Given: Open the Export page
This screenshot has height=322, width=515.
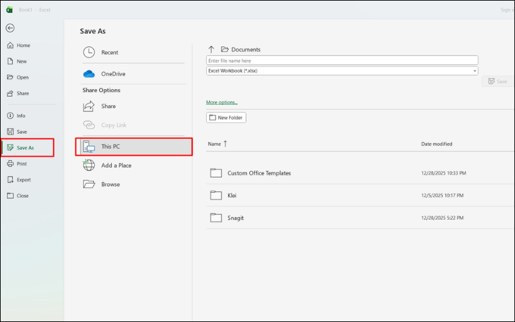Looking at the screenshot, I should click(x=19, y=180).
